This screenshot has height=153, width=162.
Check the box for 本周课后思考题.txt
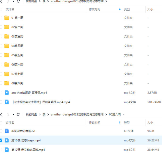click(1, 131)
